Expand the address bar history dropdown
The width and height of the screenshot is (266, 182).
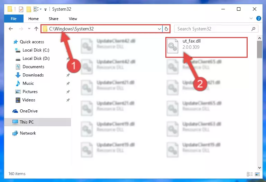click(159, 29)
